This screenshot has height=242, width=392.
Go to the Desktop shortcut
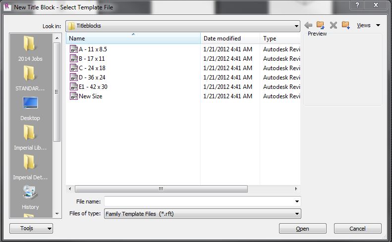pos(30,108)
